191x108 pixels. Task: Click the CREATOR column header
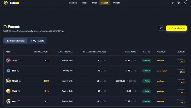click(161, 52)
